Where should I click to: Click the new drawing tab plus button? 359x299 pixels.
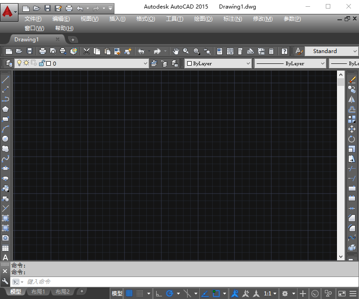[x=73, y=40]
